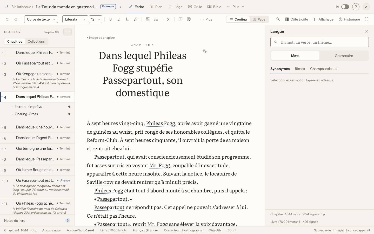Collapse chapter 4 in the classeur

(2, 97)
